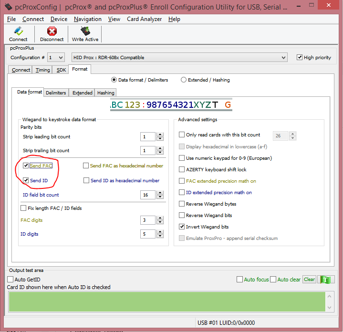Click the pcProxConfig title bar app icon
This screenshot has width=343, height=332.
(x=9, y=7)
